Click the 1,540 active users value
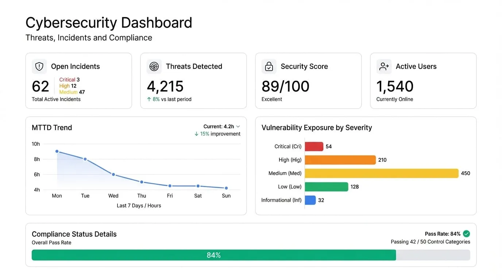The image size is (502, 280). click(x=395, y=86)
